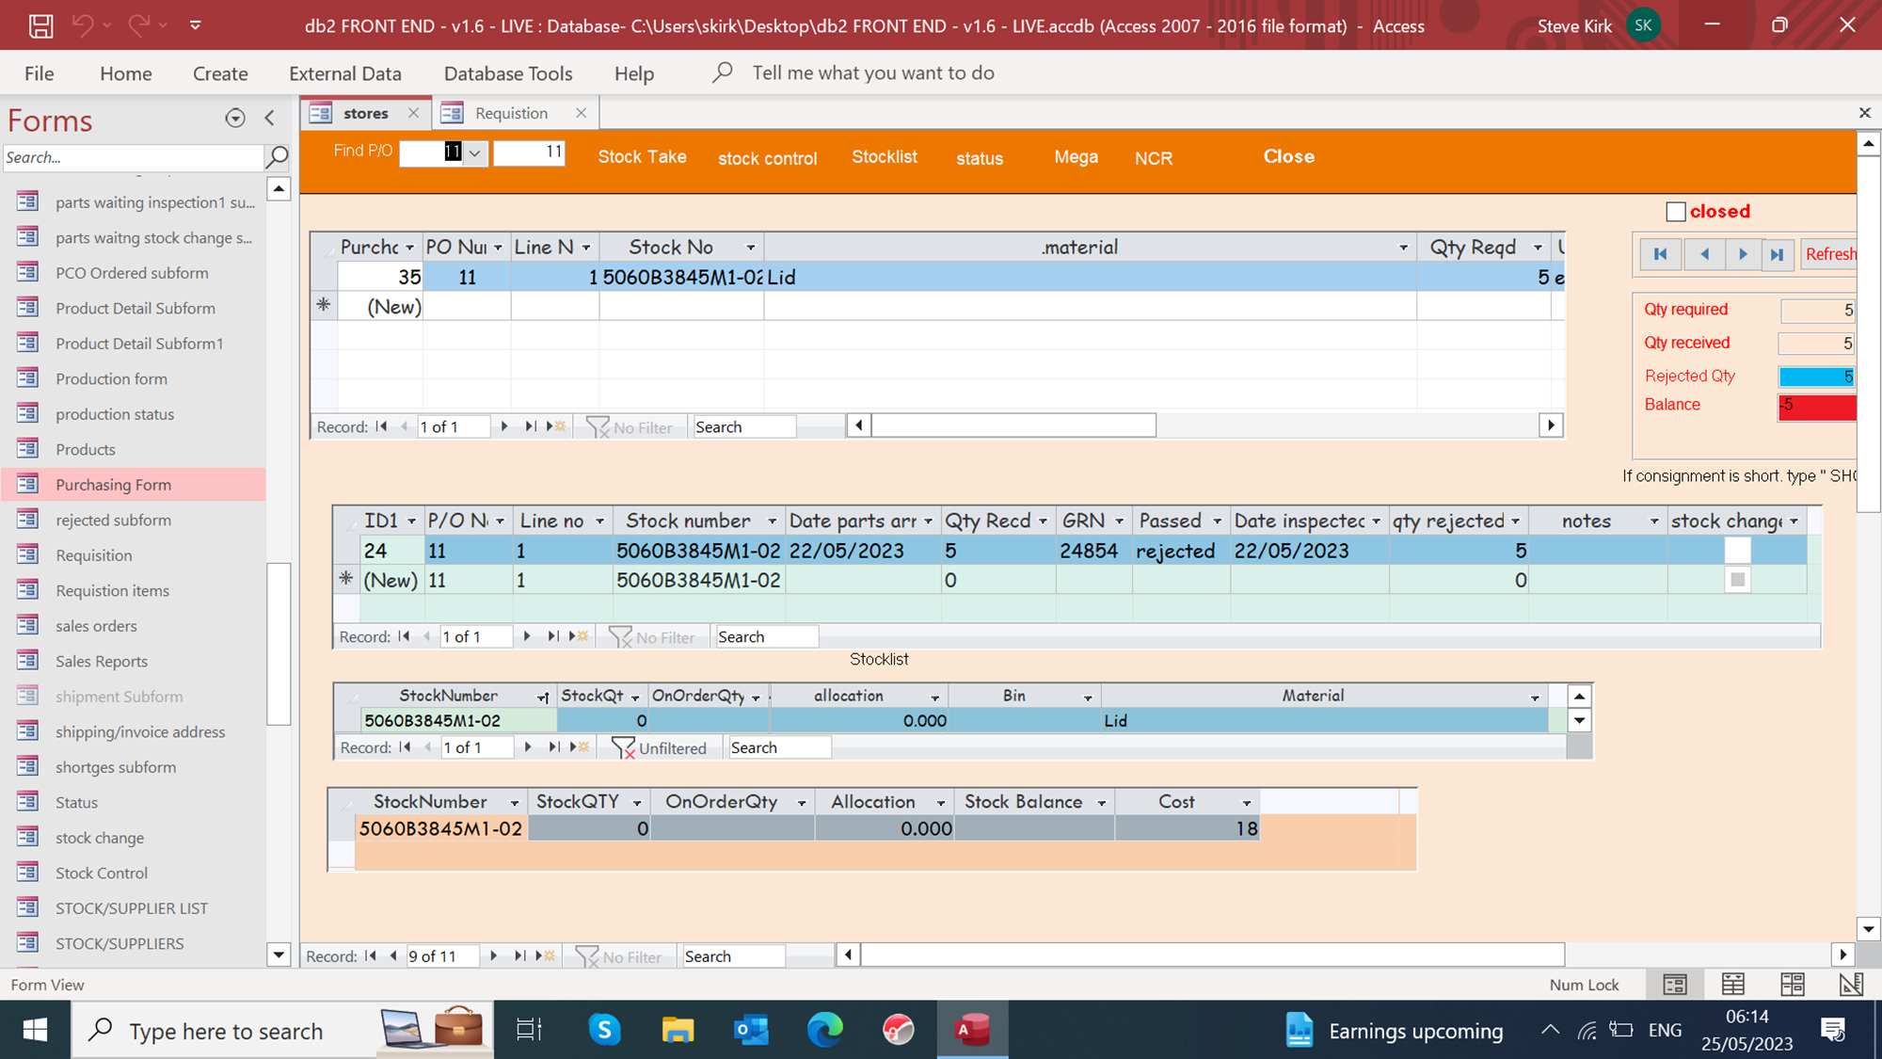1882x1059 pixels.
Task: Tick the closed checkbox
Action: (x=1675, y=212)
